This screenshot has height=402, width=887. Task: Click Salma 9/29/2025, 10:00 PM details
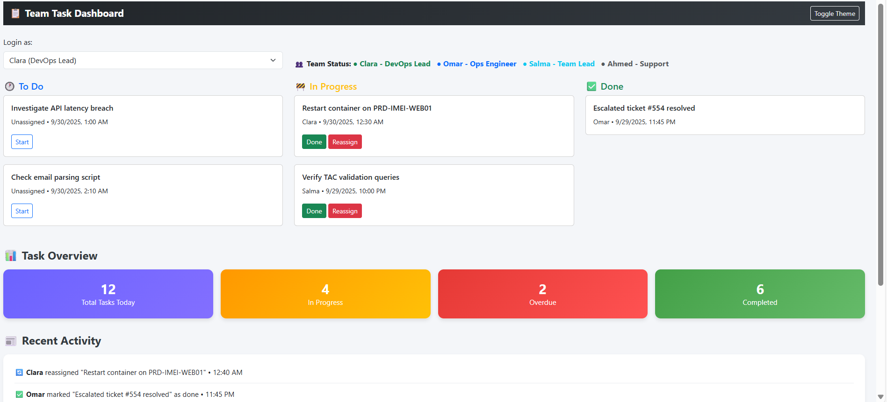point(344,191)
